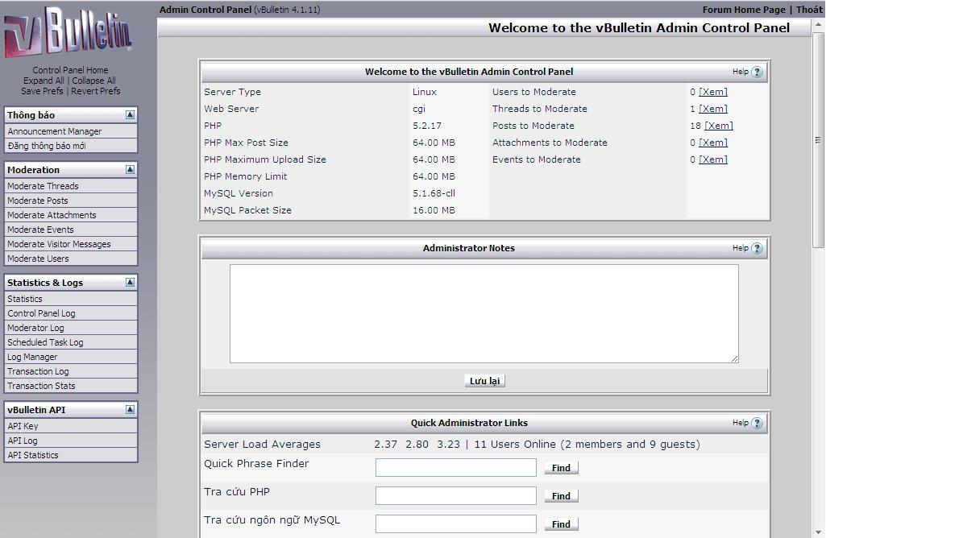
Task: Click the Thông báo group title
Action: click(31, 115)
